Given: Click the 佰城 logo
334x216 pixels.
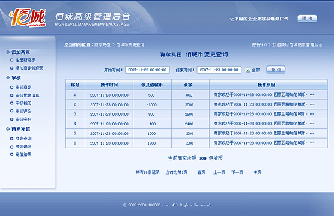Looking at the screenshot, I should (28, 17).
